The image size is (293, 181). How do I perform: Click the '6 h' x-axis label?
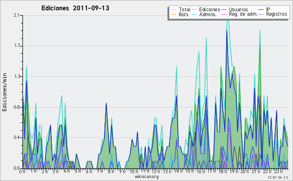pyautogui.click(x=89, y=171)
